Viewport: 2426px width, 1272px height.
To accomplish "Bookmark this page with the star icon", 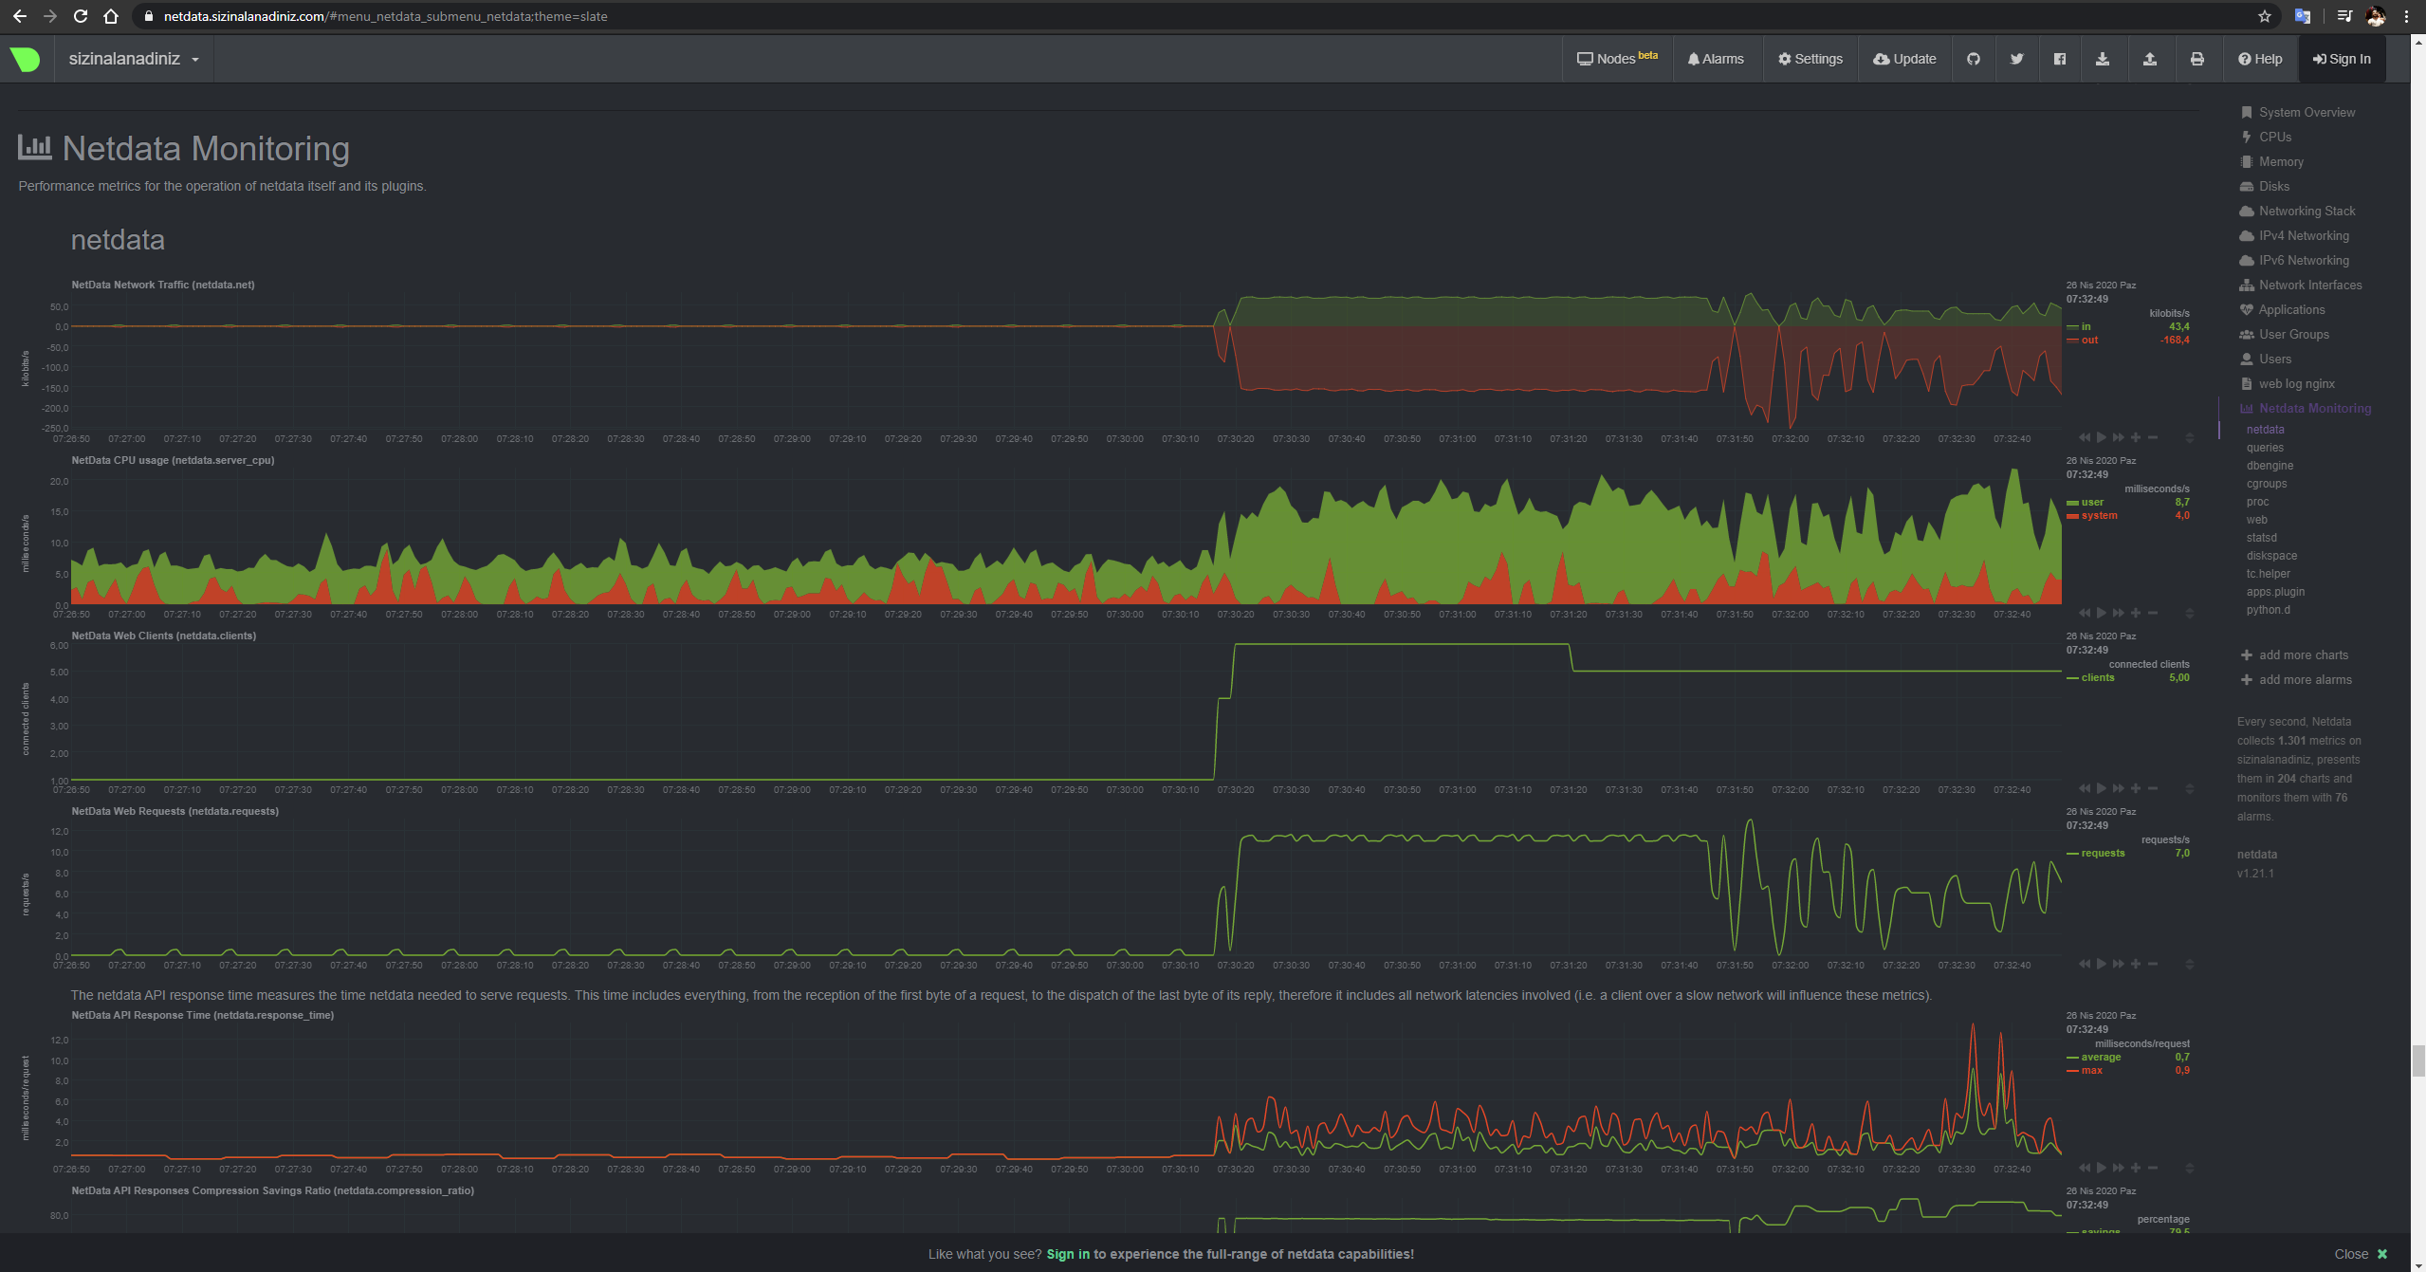I will point(2265,16).
